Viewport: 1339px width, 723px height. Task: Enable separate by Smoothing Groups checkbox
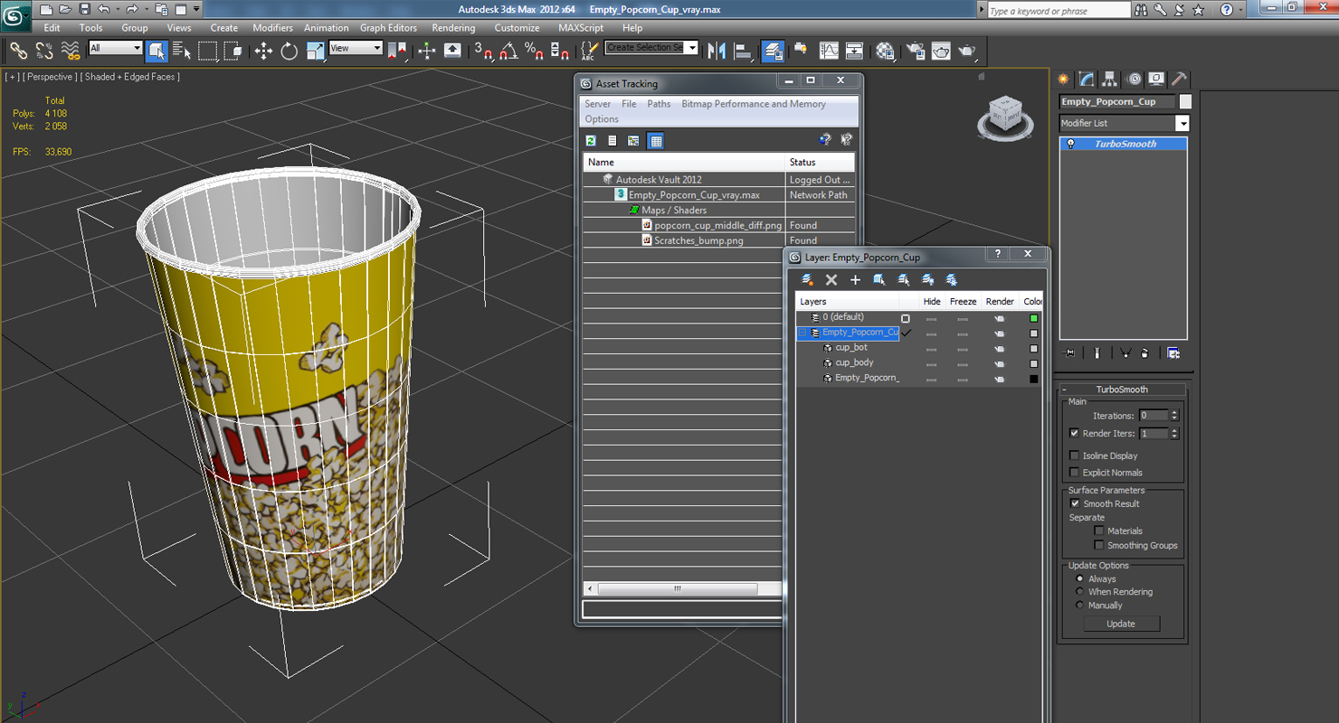1099,546
